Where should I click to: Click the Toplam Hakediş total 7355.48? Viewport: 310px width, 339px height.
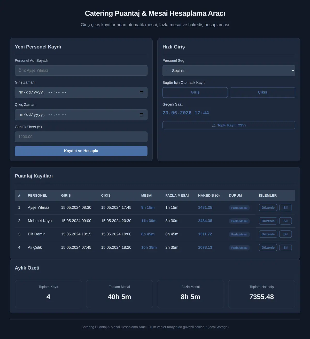262,297
